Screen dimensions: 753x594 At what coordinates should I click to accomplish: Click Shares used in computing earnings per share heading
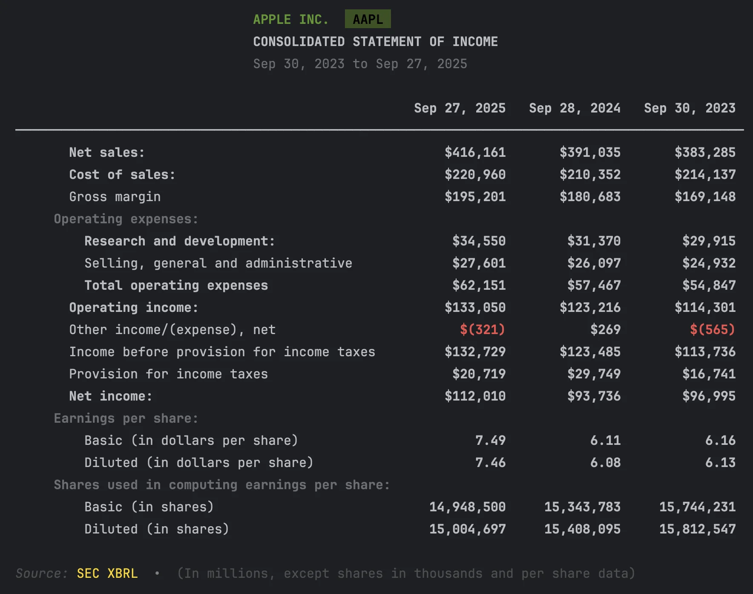click(222, 485)
